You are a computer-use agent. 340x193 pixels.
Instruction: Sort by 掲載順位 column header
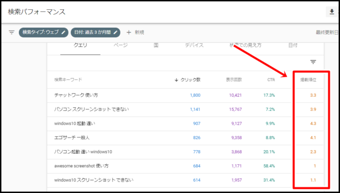(308, 80)
